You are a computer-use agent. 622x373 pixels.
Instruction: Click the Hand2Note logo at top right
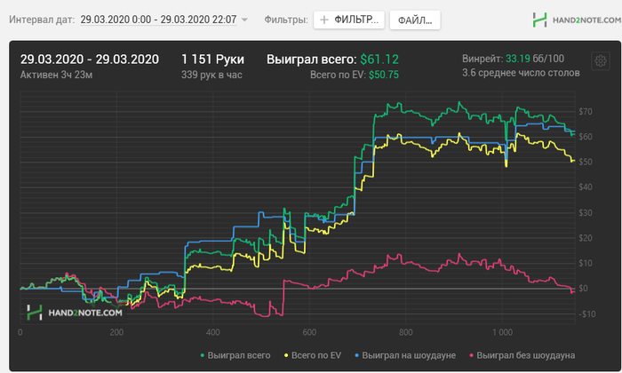click(577, 20)
